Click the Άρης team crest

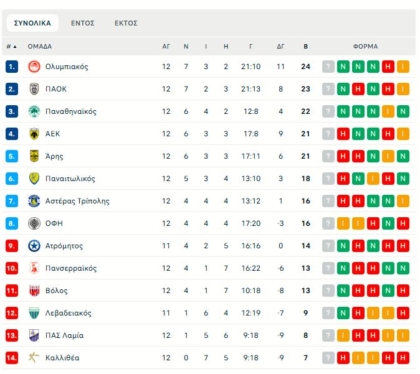click(34, 156)
